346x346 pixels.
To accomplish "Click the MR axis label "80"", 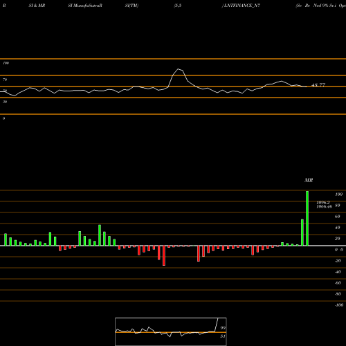I will pyautogui.click(x=338, y=206).
